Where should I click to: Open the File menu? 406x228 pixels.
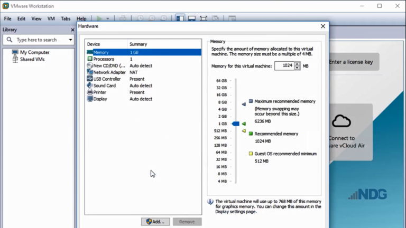click(7, 18)
